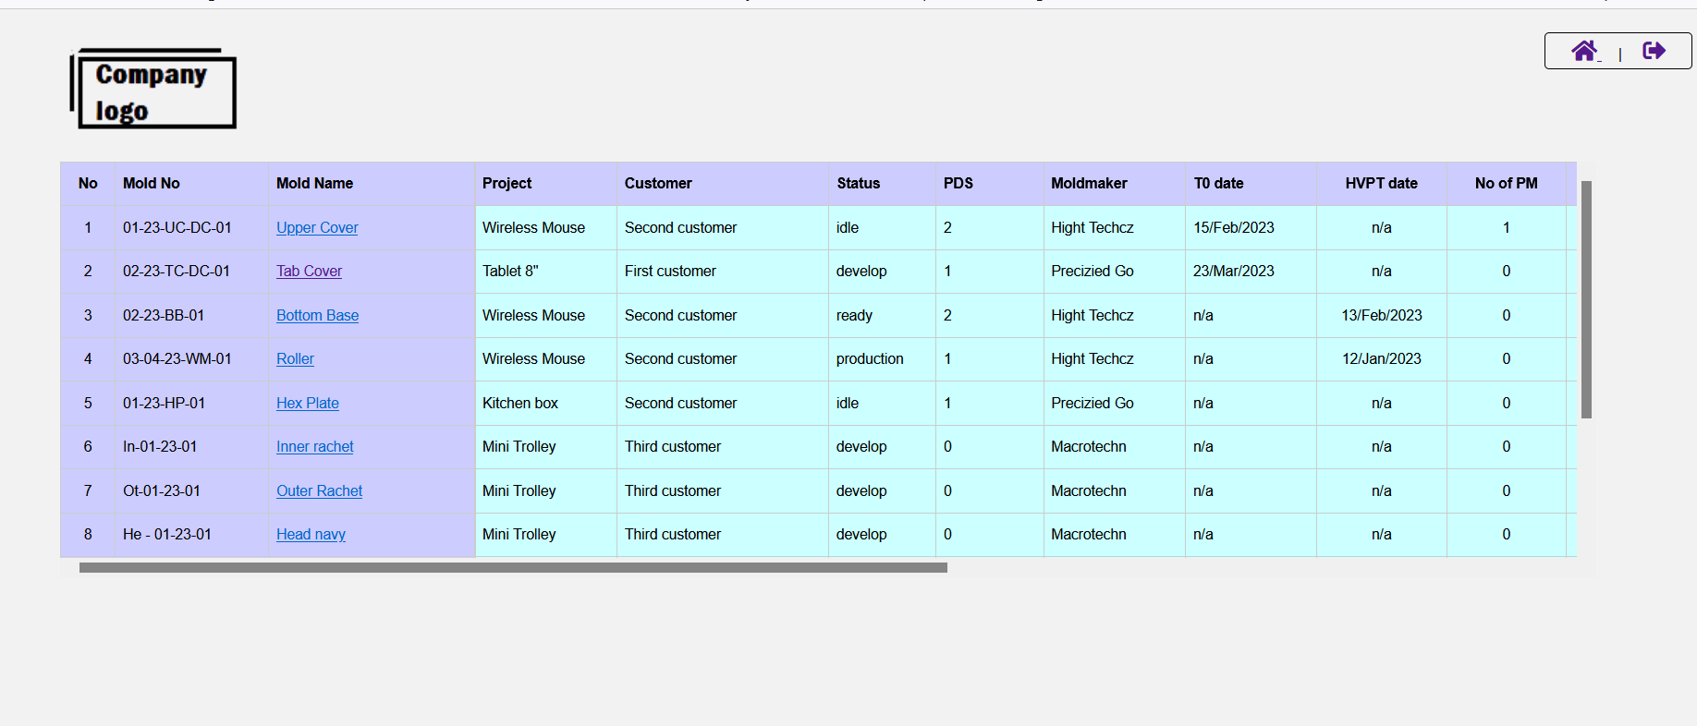This screenshot has width=1697, height=726.
Task: Click the Moldmaker column header
Action: coord(1088,184)
